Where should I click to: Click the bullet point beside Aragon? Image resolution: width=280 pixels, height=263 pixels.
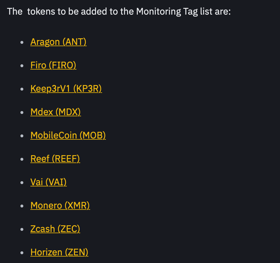click(22, 42)
